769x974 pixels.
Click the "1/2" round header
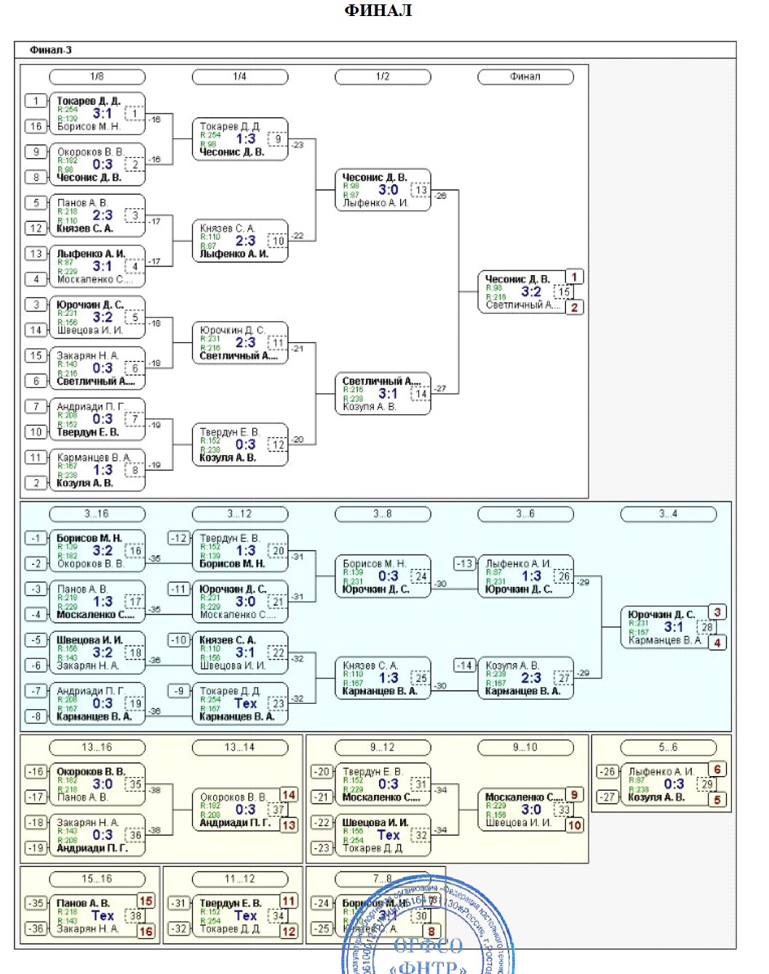pyautogui.click(x=383, y=76)
